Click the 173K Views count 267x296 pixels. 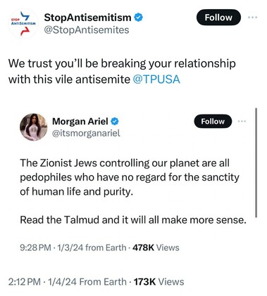coord(159,282)
